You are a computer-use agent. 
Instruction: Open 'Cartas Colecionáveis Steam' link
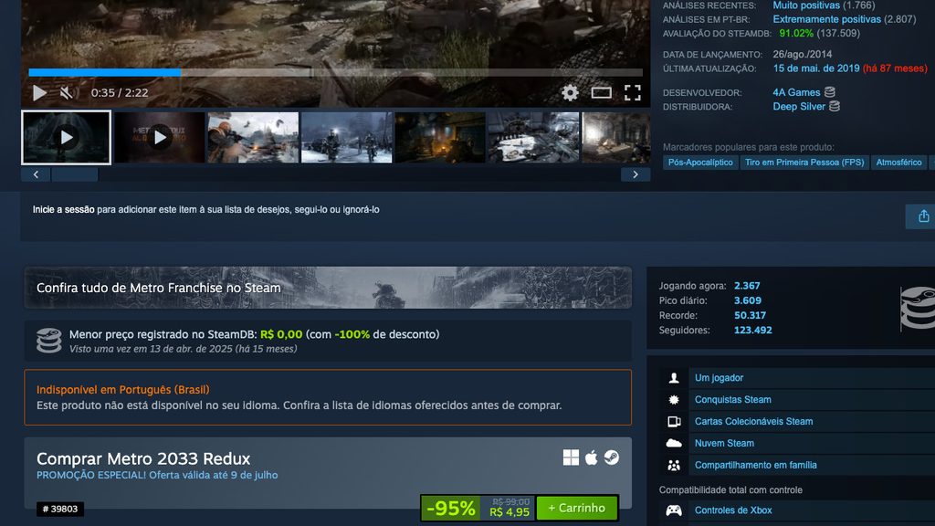coord(753,422)
